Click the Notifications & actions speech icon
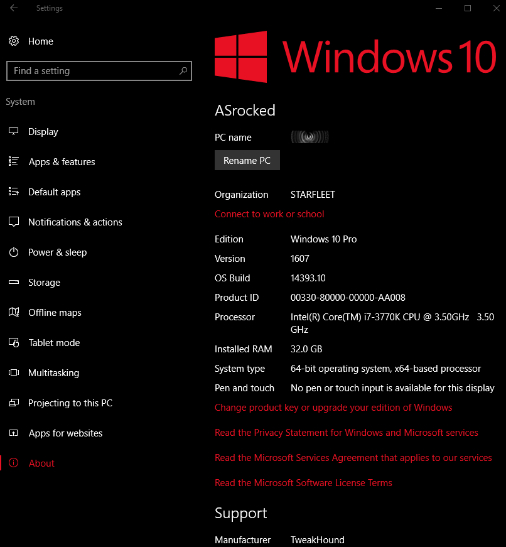506x547 pixels. [x=14, y=222]
